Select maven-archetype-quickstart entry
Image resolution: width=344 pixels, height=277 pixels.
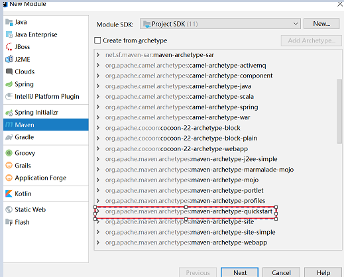coord(189,211)
